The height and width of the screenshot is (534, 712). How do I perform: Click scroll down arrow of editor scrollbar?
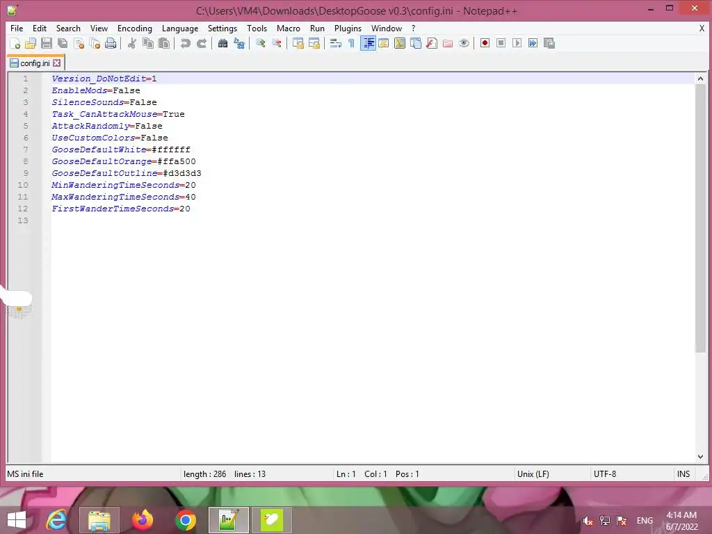pos(700,457)
